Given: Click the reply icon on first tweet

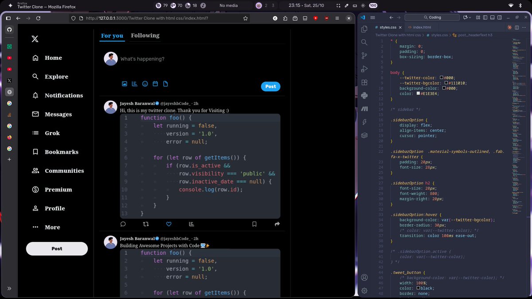Looking at the screenshot, I should tap(123, 224).
